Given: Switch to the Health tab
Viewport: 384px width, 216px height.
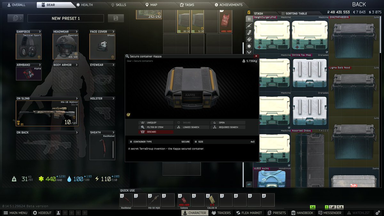Looking at the screenshot, I should click(84, 5).
